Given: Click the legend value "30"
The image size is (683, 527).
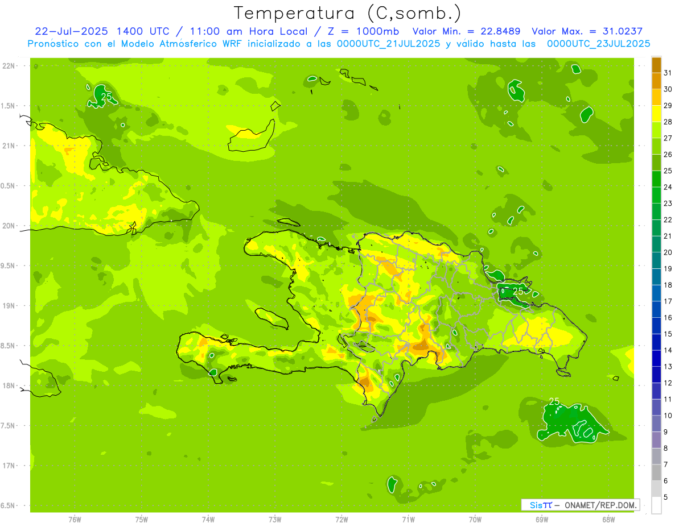Looking at the screenshot, I should (x=668, y=89).
